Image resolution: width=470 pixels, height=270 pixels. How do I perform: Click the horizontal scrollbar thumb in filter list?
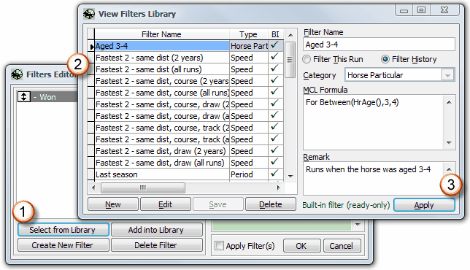[x=143, y=188]
